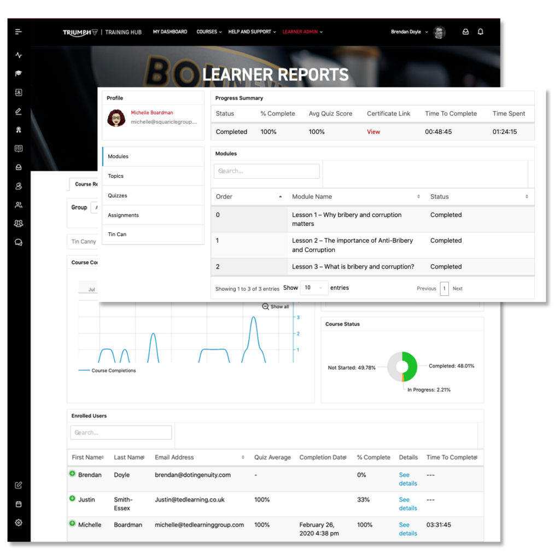
Task: Sort enrolled users by Last Name
Action: point(129,458)
